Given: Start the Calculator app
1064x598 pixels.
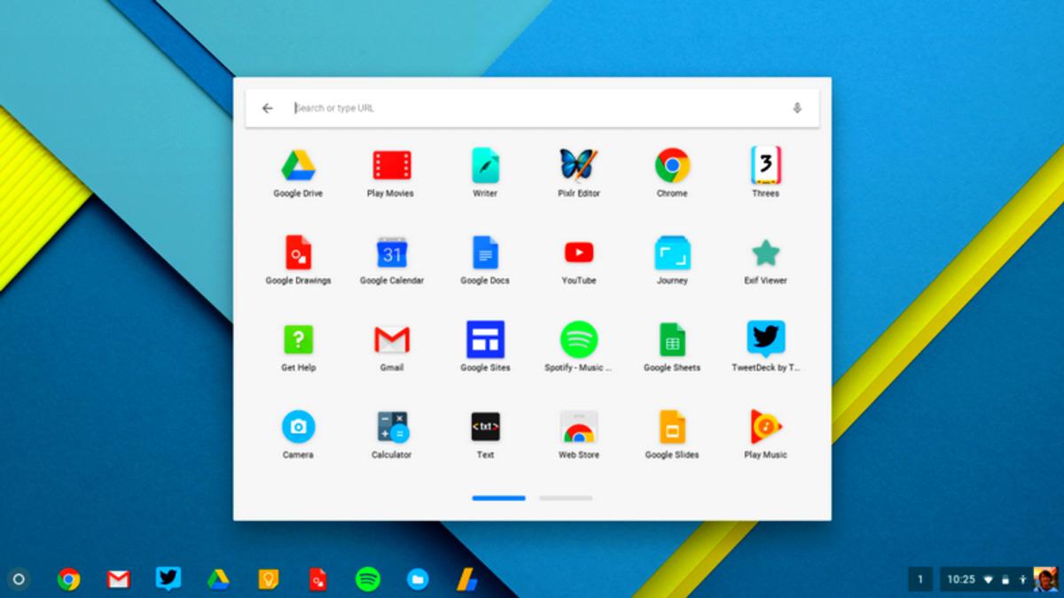Looking at the screenshot, I should pos(391,427).
